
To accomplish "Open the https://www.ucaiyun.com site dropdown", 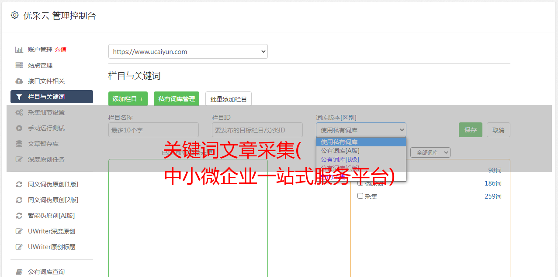I will click(188, 51).
